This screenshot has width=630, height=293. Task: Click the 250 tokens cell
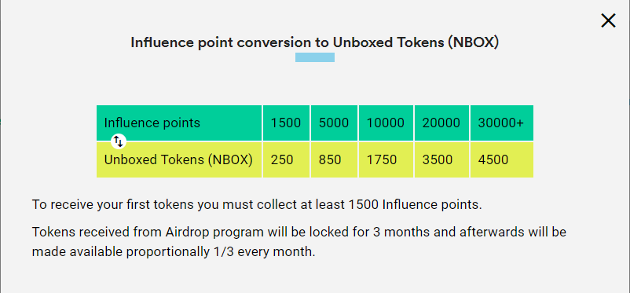[x=286, y=159]
